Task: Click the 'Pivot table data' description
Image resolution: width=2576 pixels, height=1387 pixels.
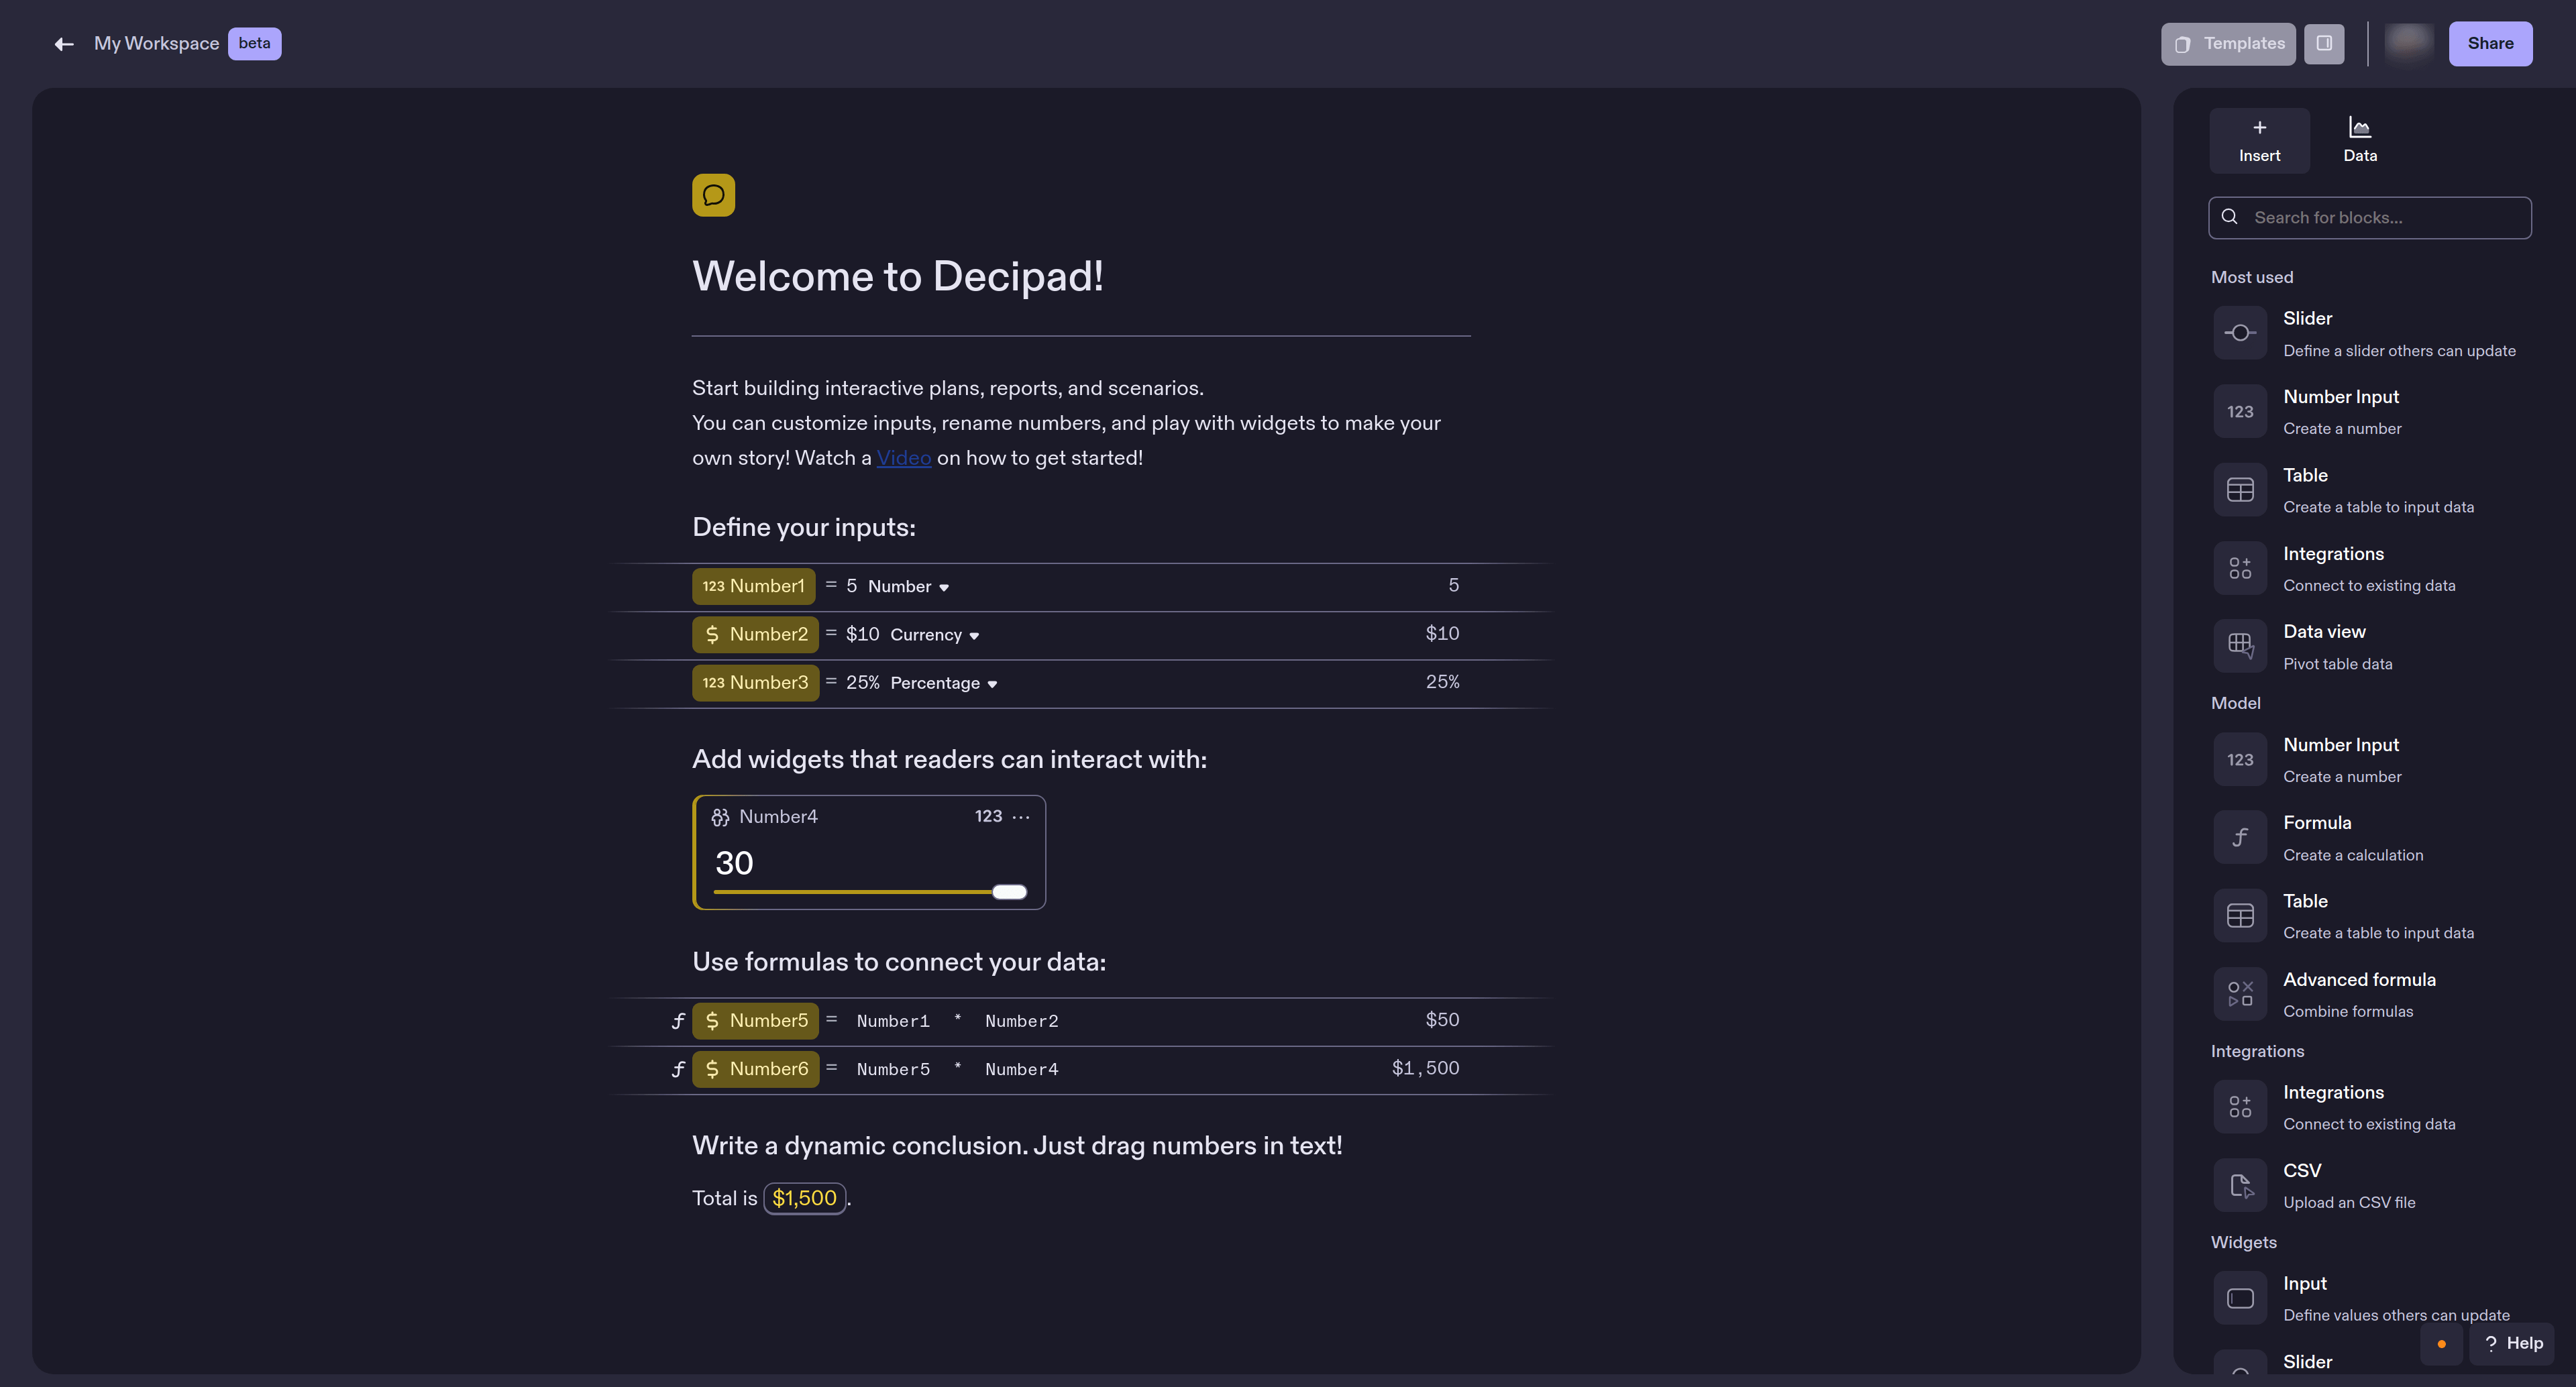Action: coord(2338,664)
